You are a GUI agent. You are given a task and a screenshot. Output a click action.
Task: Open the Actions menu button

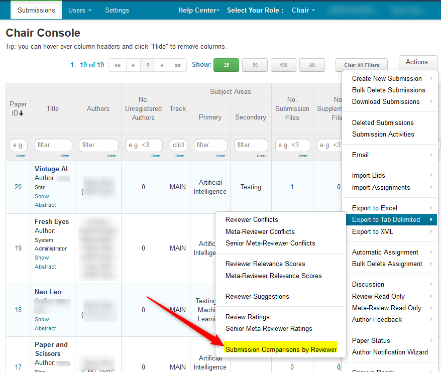tap(416, 62)
